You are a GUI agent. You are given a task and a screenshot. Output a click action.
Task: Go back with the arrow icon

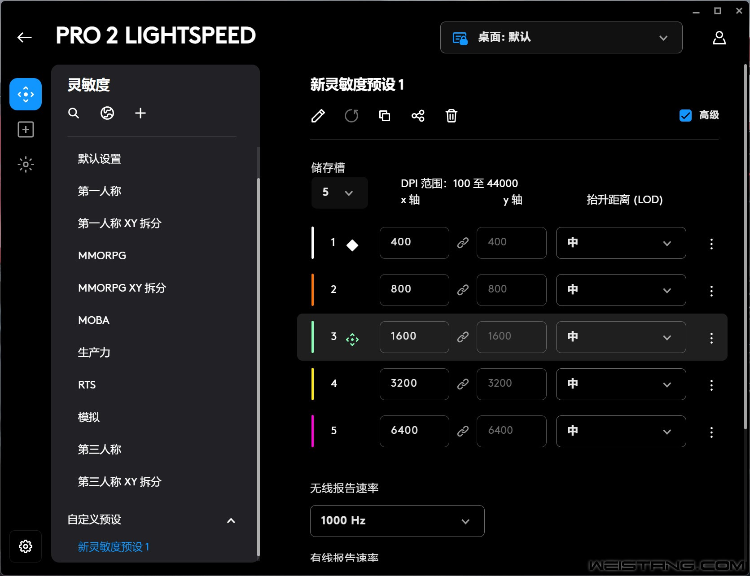tap(25, 38)
